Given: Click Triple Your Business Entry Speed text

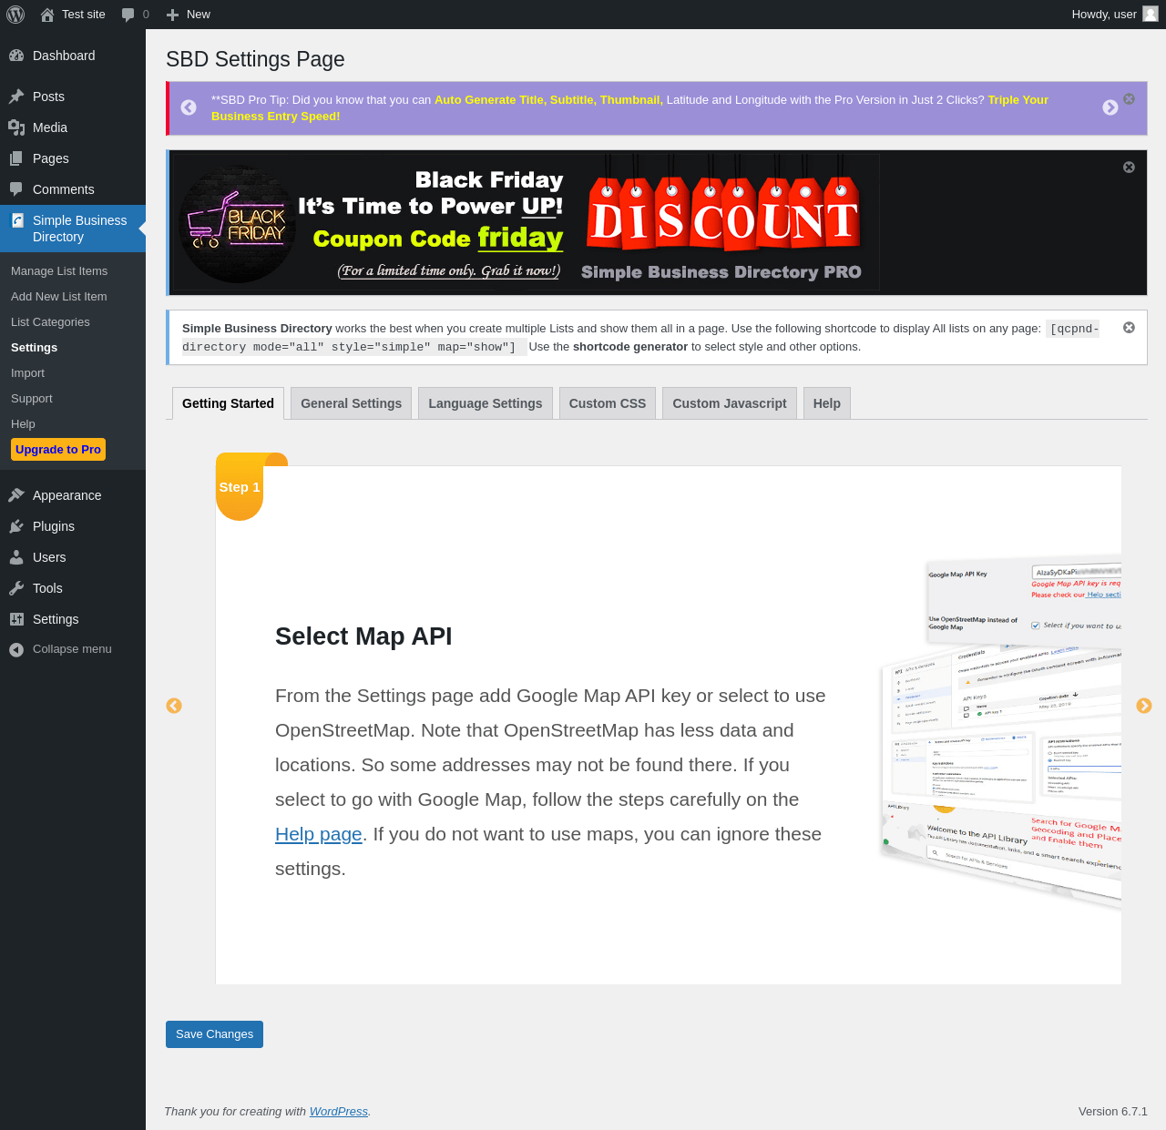Looking at the screenshot, I should 629,108.
